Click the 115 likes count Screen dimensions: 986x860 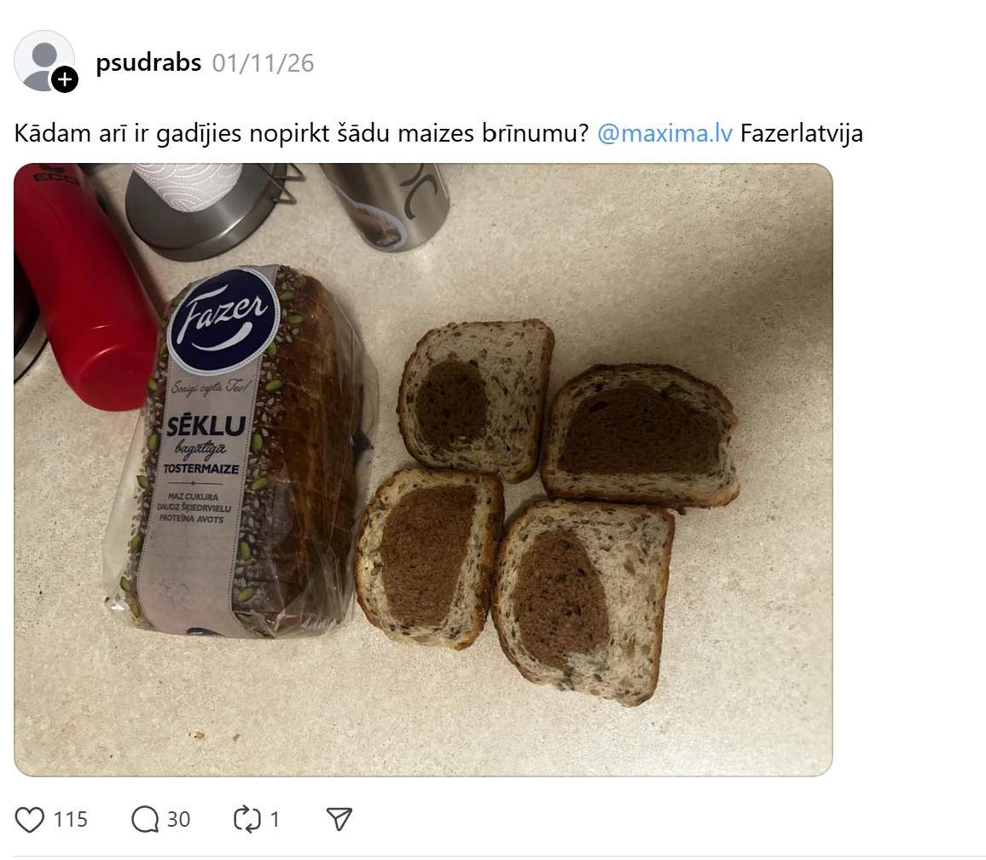coord(71,820)
